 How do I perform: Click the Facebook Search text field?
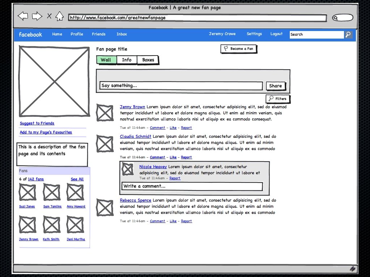tap(317, 35)
